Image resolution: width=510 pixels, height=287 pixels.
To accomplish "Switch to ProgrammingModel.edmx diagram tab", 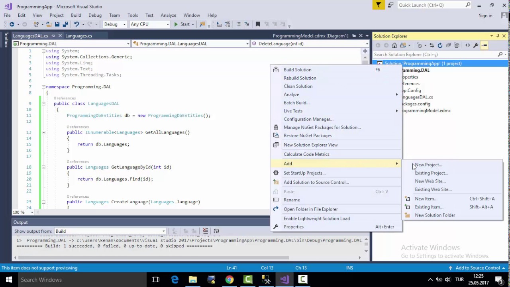I will (310, 36).
